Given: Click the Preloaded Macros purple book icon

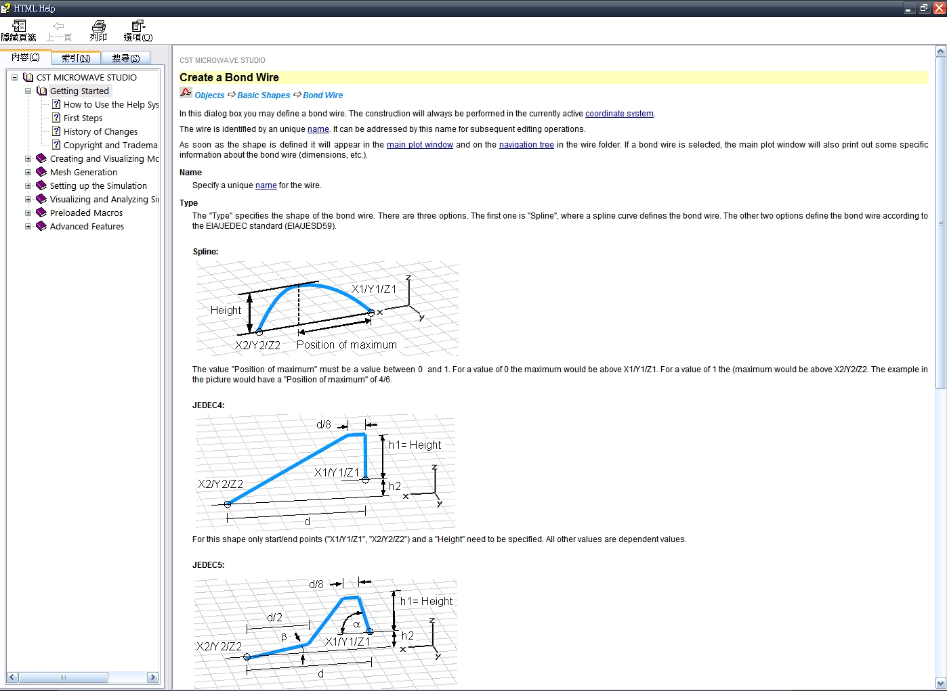Looking at the screenshot, I should (41, 213).
